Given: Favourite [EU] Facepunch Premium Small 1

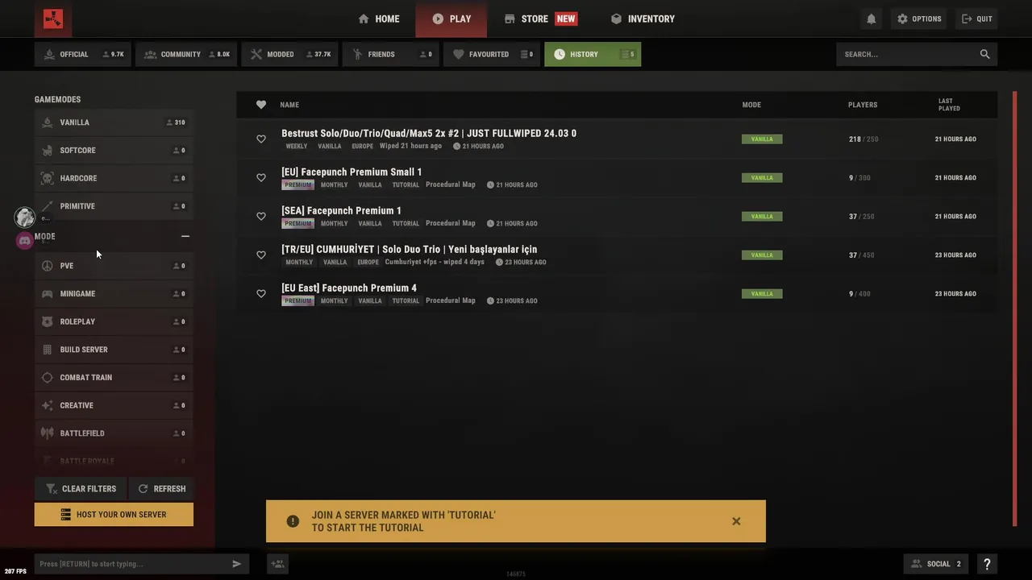Looking at the screenshot, I should pyautogui.click(x=261, y=177).
